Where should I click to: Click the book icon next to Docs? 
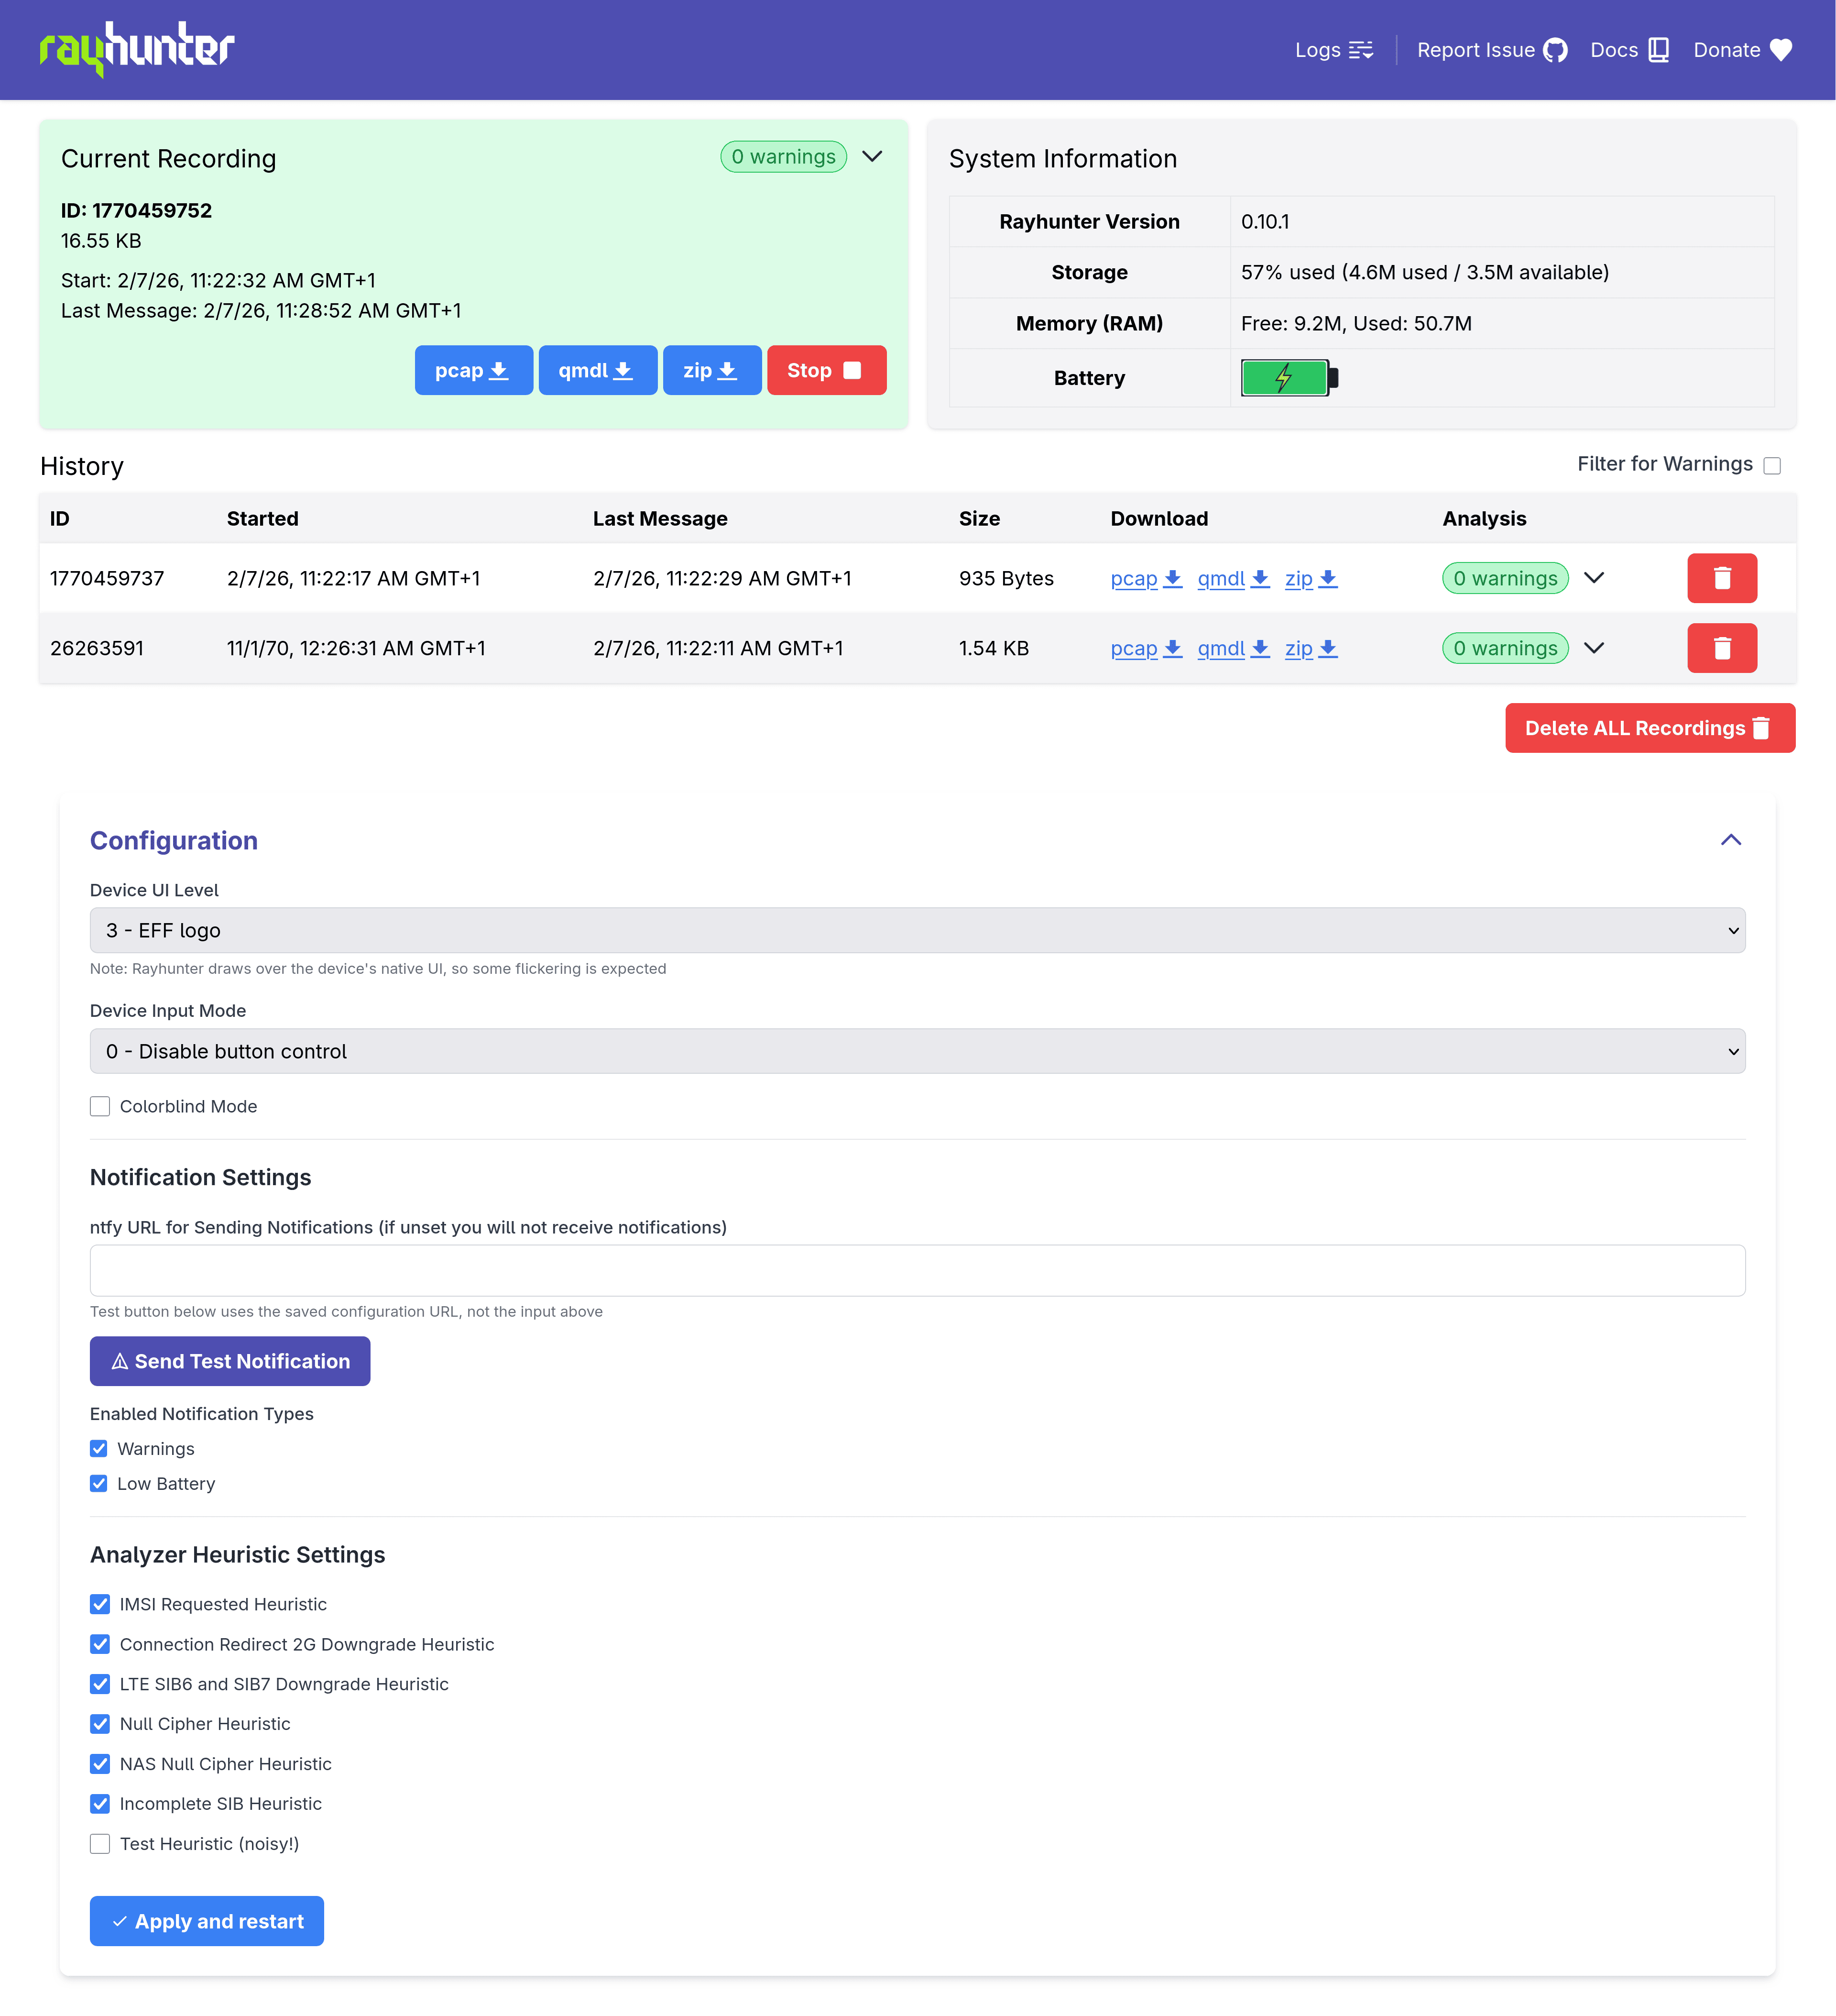[x=1659, y=49]
